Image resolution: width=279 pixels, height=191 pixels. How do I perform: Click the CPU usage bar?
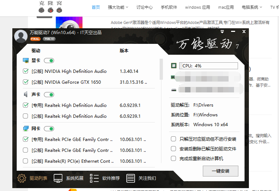(x=208, y=66)
